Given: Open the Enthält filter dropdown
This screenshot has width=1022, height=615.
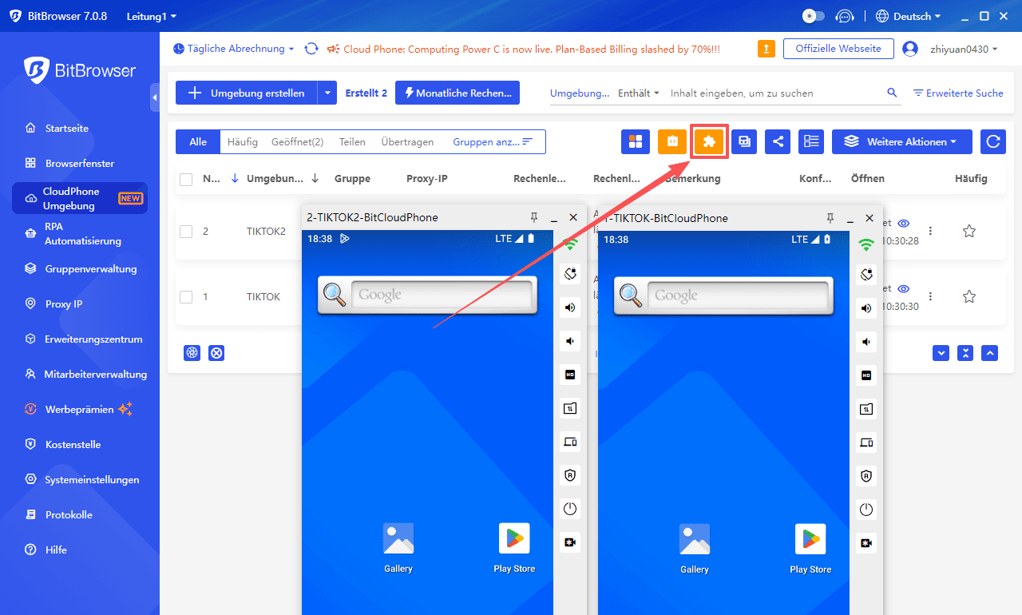Looking at the screenshot, I should coord(638,93).
